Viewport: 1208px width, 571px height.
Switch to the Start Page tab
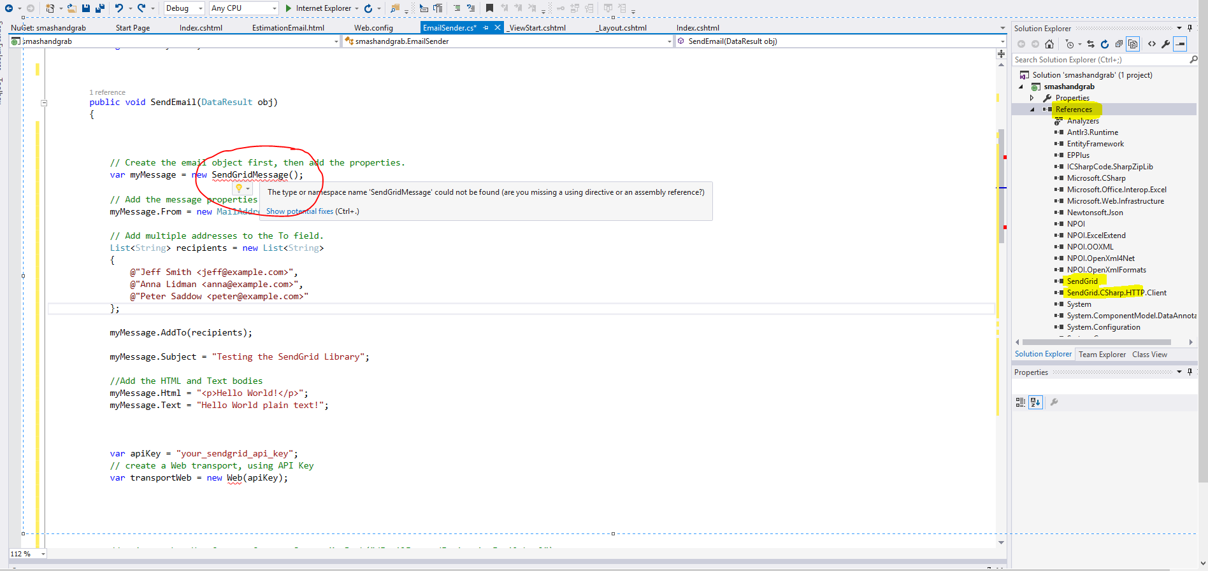133,28
